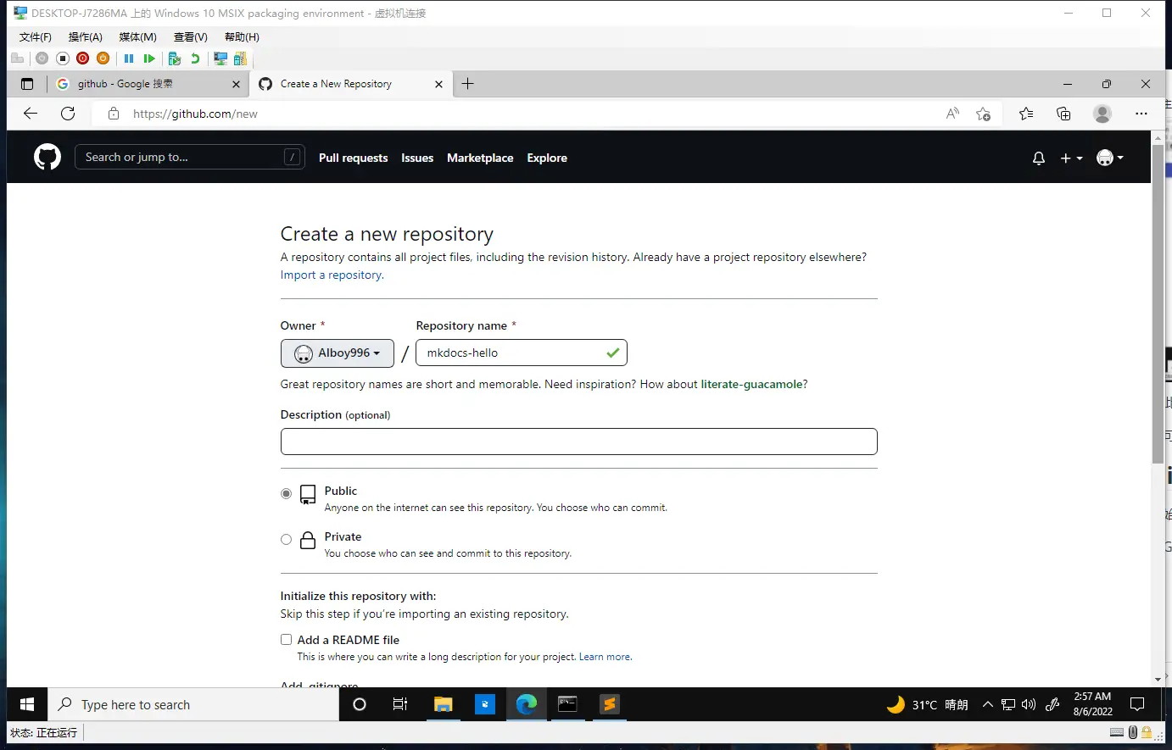Select the Private repository option
The height and width of the screenshot is (750, 1172).
[x=286, y=539]
